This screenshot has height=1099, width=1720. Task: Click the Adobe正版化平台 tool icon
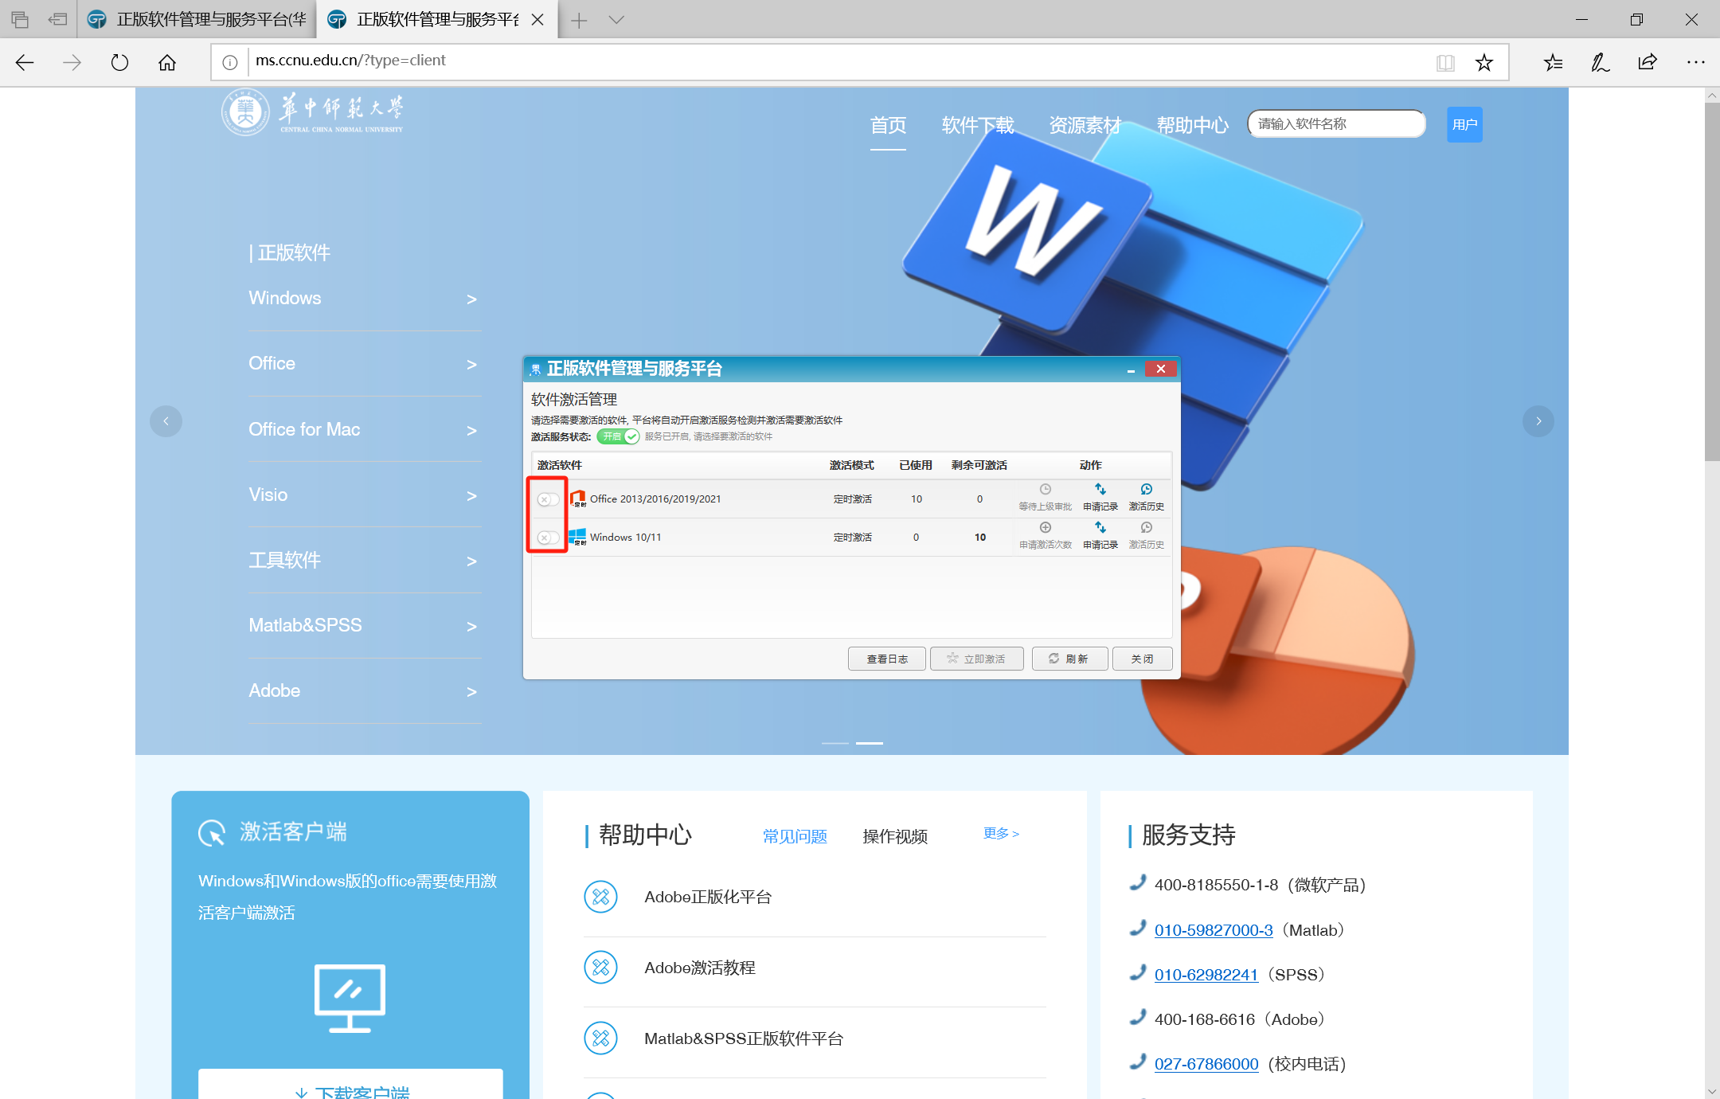click(601, 898)
